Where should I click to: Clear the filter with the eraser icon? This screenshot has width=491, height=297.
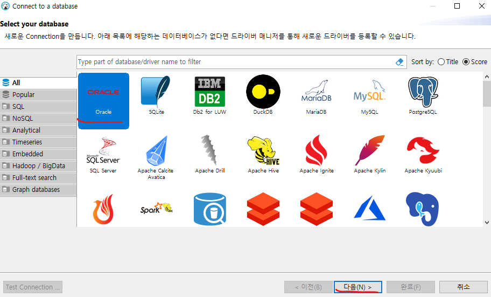click(399, 62)
